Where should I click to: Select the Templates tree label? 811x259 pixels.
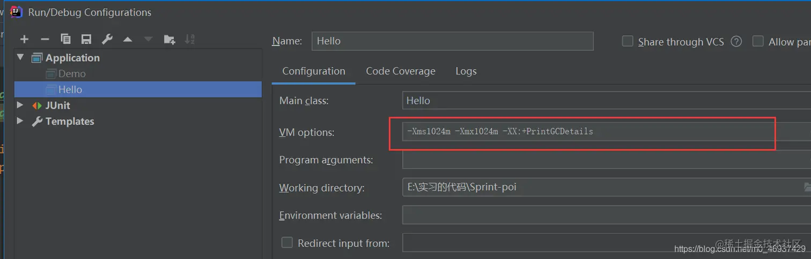(x=70, y=121)
